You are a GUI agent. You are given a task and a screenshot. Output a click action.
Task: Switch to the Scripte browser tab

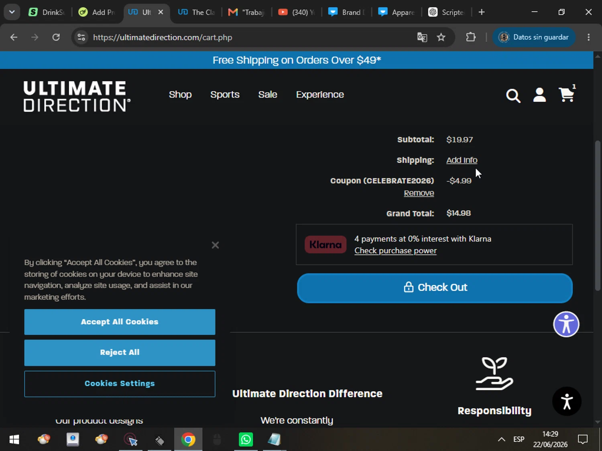446,12
